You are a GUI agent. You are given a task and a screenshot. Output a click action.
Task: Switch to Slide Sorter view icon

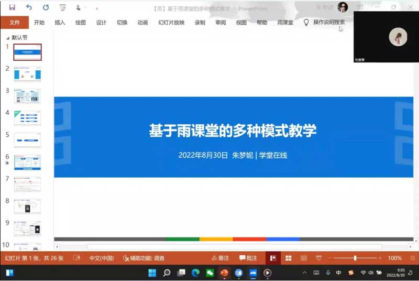pyautogui.click(x=288, y=258)
